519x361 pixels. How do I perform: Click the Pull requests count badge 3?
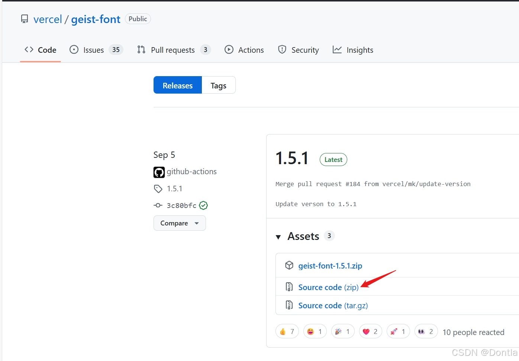coord(206,50)
